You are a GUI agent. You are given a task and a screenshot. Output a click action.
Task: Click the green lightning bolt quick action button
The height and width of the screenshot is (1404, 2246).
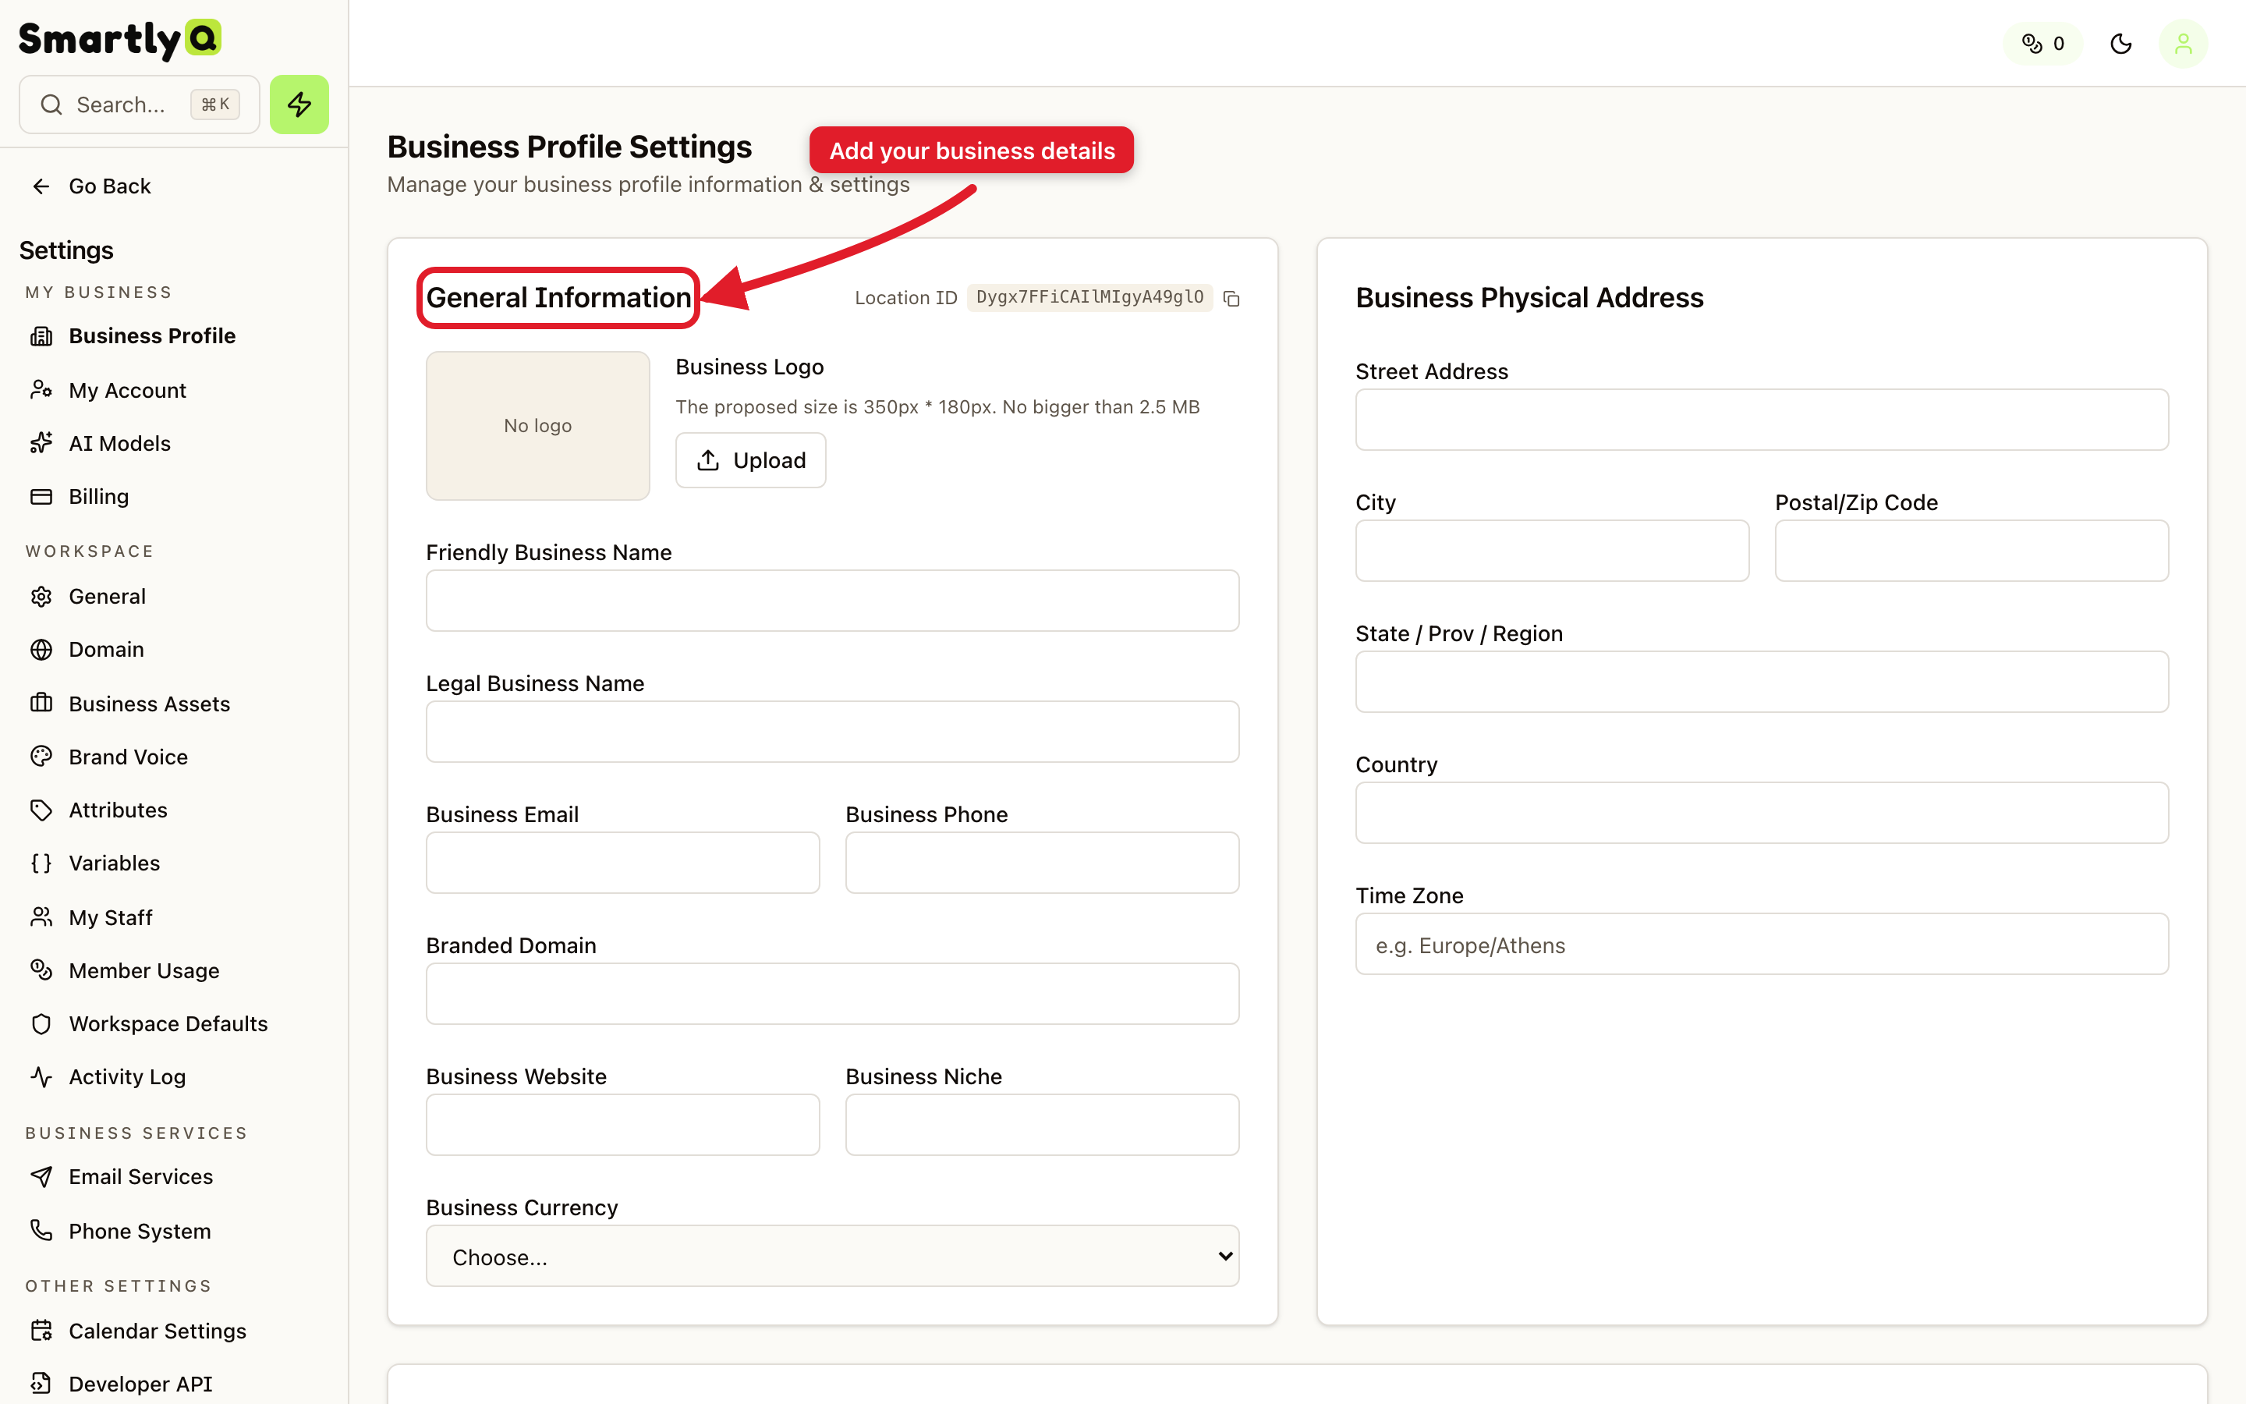[299, 104]
